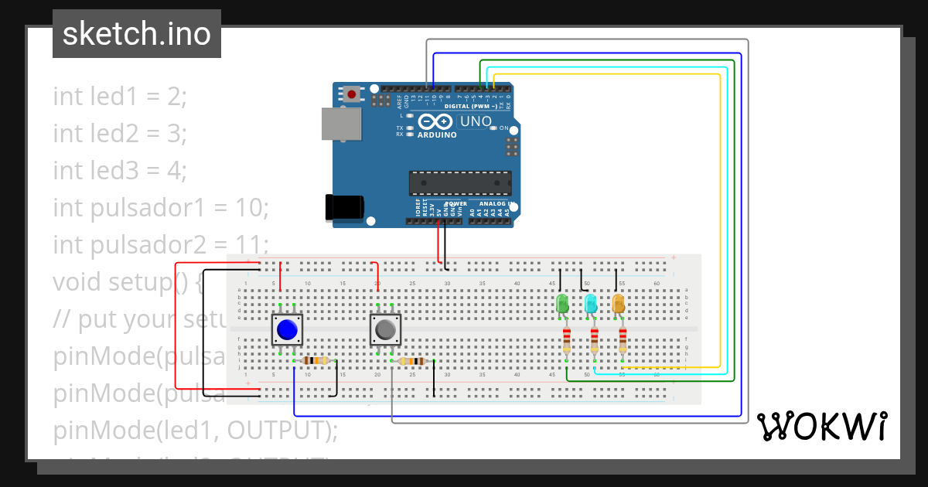Select the orange LED
The height and width of the screenshot is (487, 928).
(x=618, y=304)
